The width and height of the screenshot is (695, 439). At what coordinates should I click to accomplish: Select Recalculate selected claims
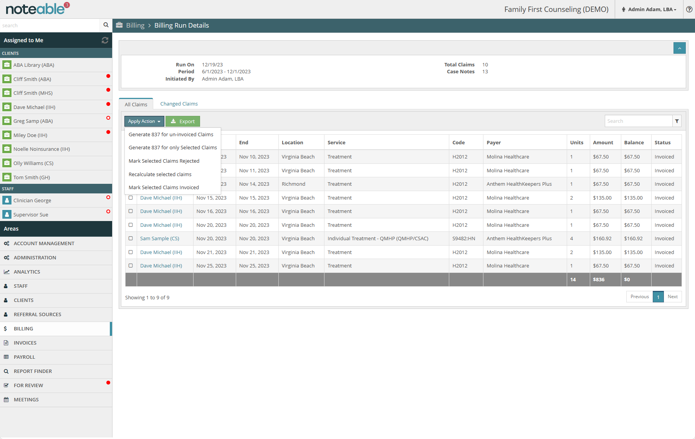pyautogui.click(x=160, y=174)
